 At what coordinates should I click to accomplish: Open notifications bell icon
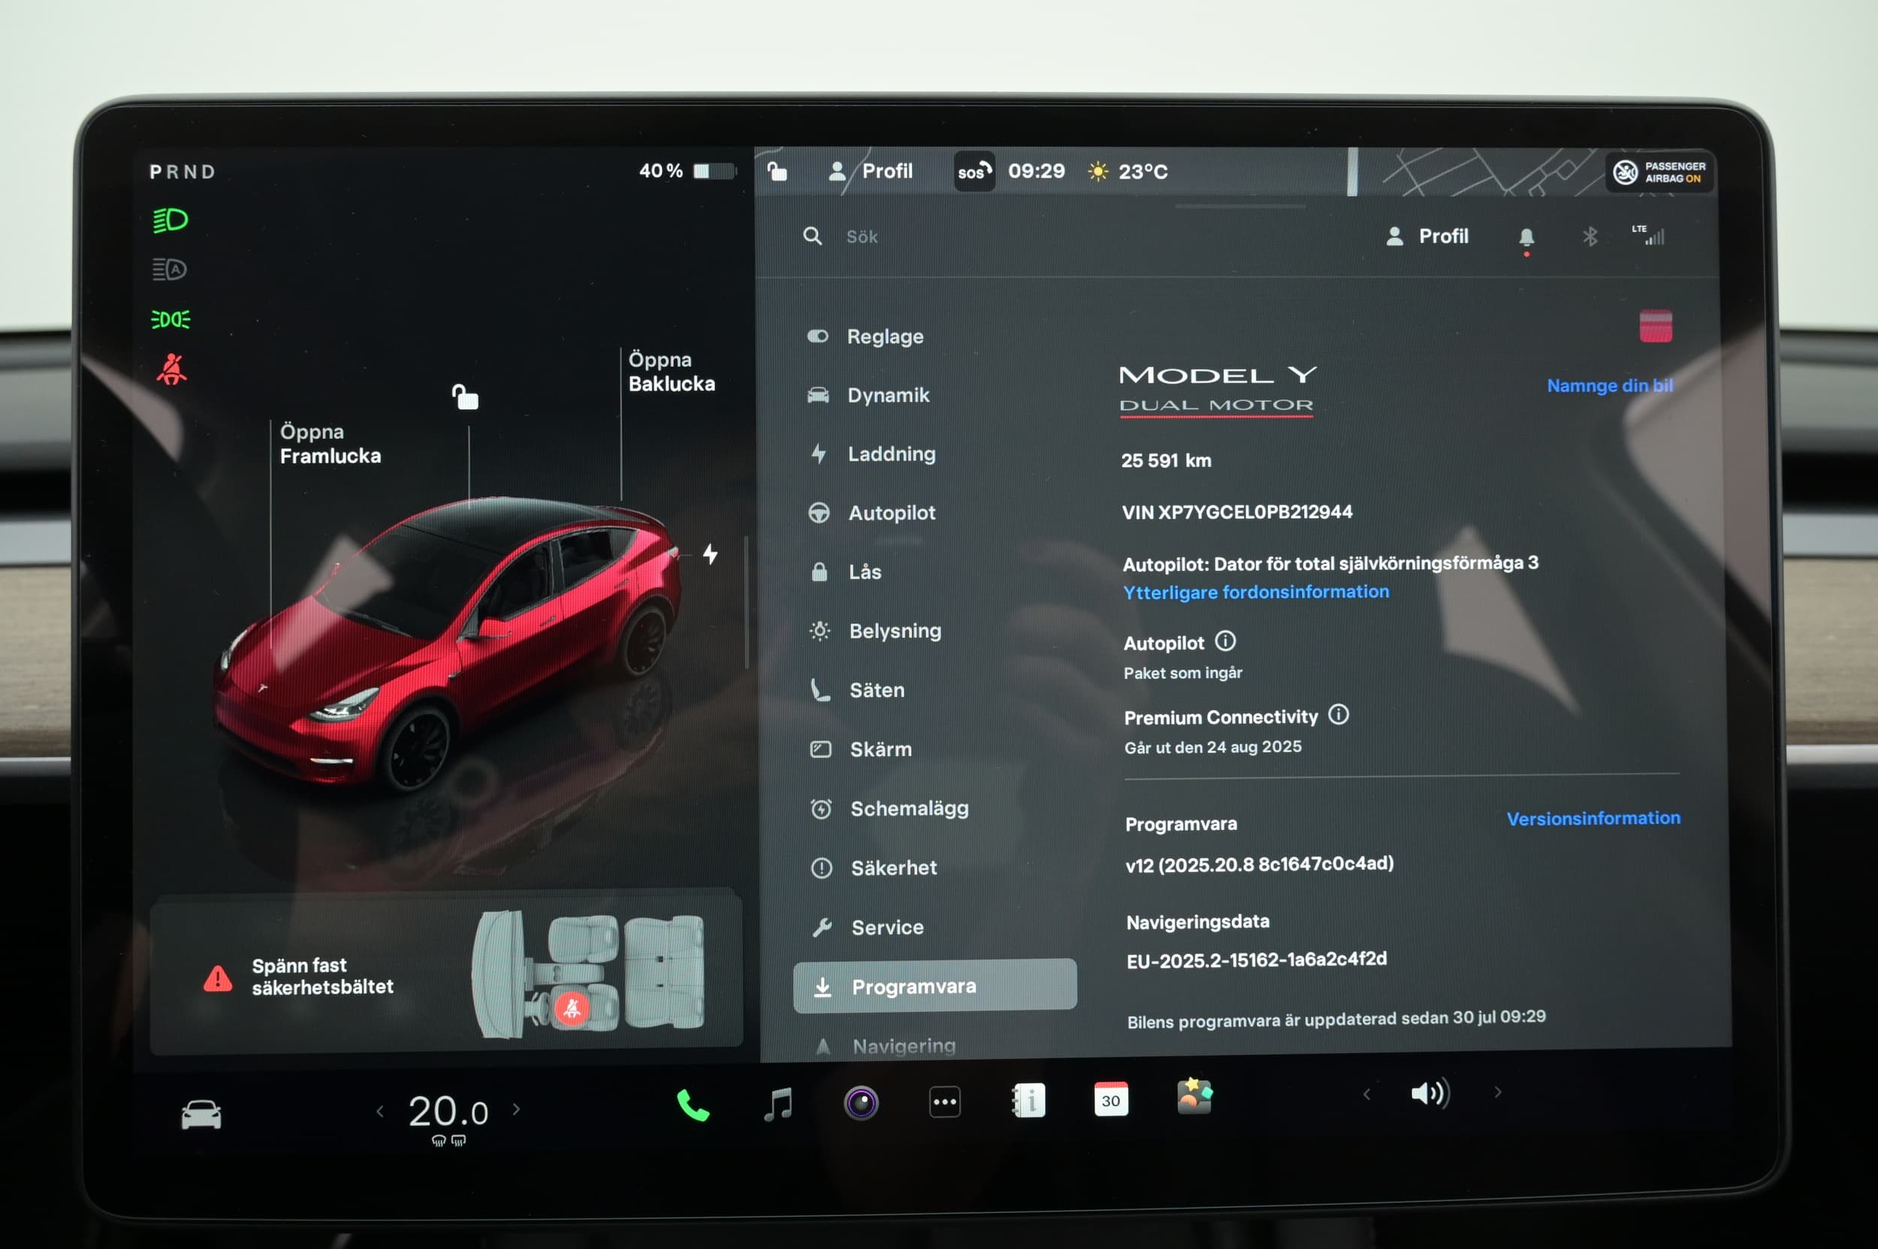pyautogui.click(x=1526, y=237)
